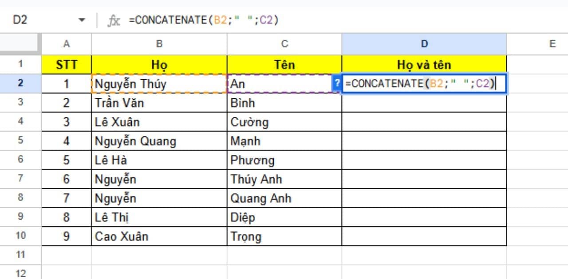This screenshot has width=568, height=279.
Task: Open the Name Box dropdown arrow
Action: click(81, 19)
